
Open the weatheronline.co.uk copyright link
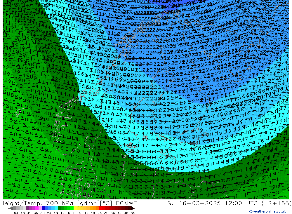point(267,211)
